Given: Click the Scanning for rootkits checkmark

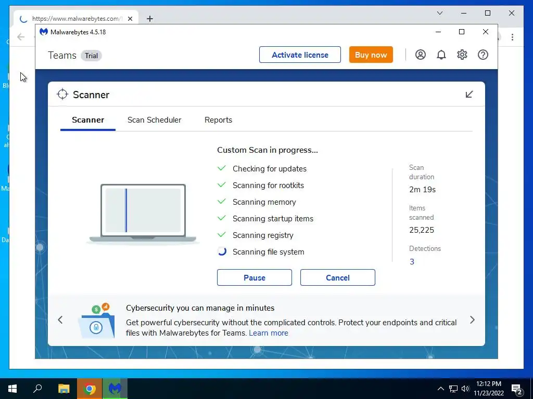Looking at the screenshot, I should click(x=222, y=184).
